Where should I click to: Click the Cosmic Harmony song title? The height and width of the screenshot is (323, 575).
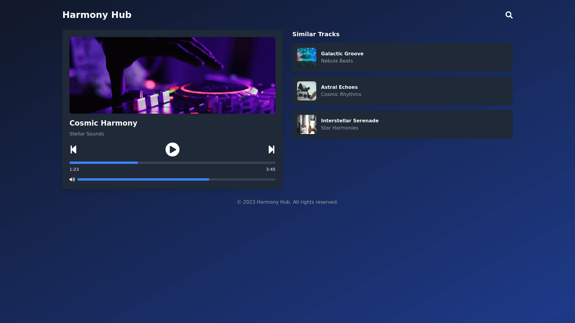[103, 123]
